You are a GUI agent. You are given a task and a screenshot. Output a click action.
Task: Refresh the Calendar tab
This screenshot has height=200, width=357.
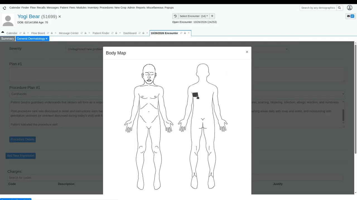(20, 33)
